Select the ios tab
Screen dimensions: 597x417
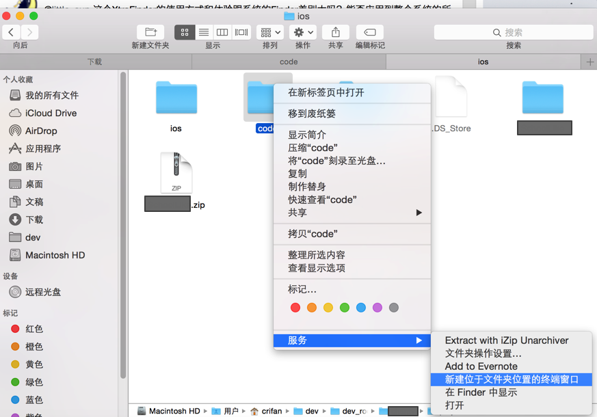[x=483, y=62]
